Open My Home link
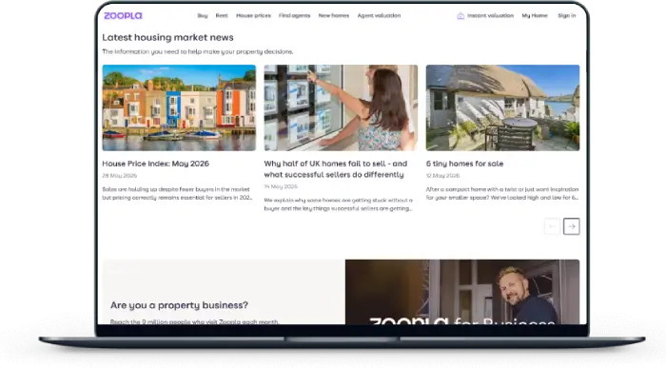Image resolution: width=666 pixels, height=368 pixels. (x=535, y=16)
